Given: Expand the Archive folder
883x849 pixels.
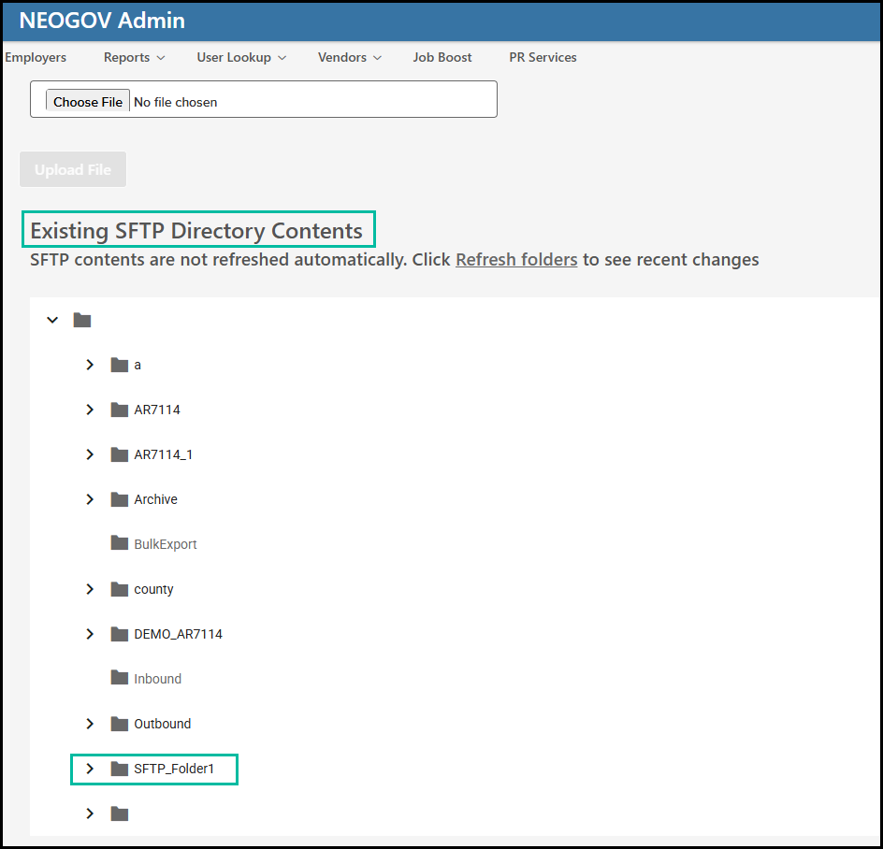Looking at the screenshot, I should (x=90, y=498).
